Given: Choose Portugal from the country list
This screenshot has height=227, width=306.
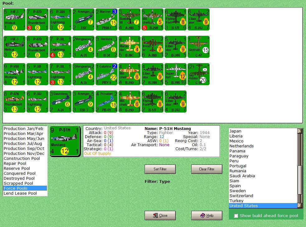Looking at the screenshot, I should click(263, 166).
